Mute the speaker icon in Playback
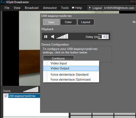 pyautogui.click(x=53, y=37)
